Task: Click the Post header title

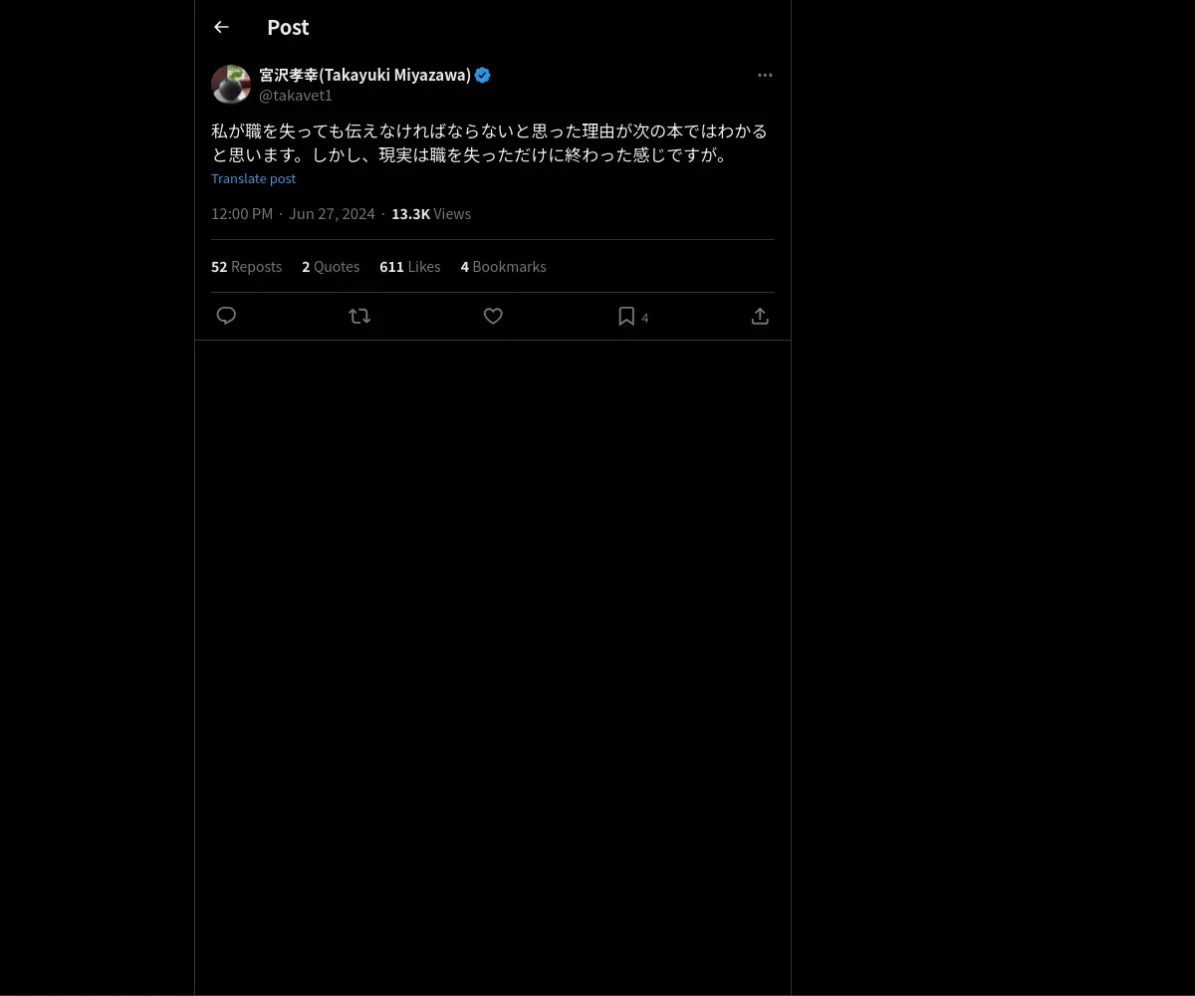Action: pyautogui.click(x=288, y=27)
